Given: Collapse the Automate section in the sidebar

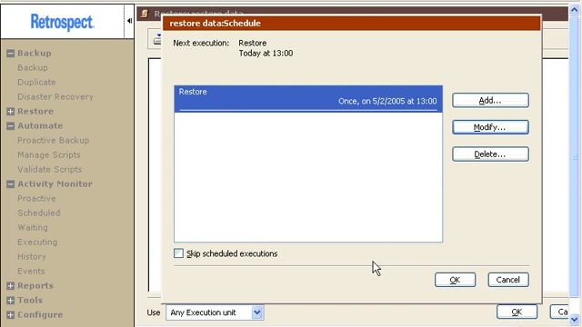Looking at the screenshot, I should (x=10, y=126).
